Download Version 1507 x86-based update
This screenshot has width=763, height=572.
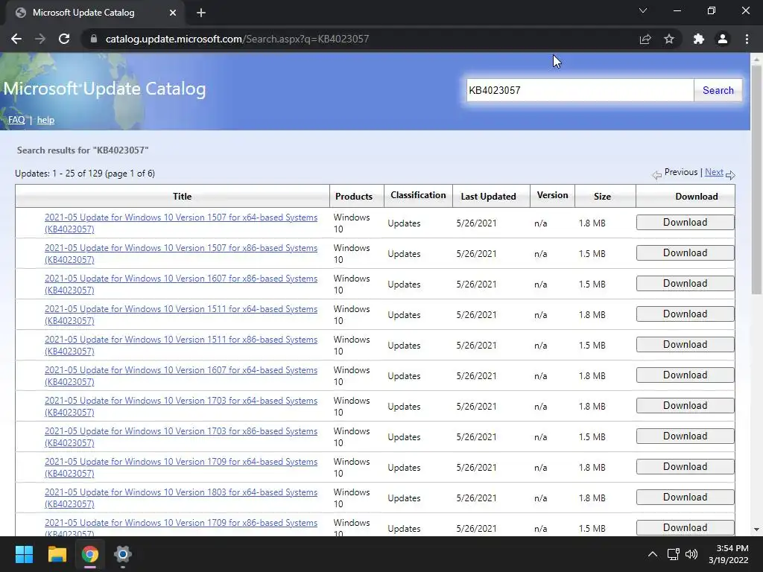click(x=686, y=253)
